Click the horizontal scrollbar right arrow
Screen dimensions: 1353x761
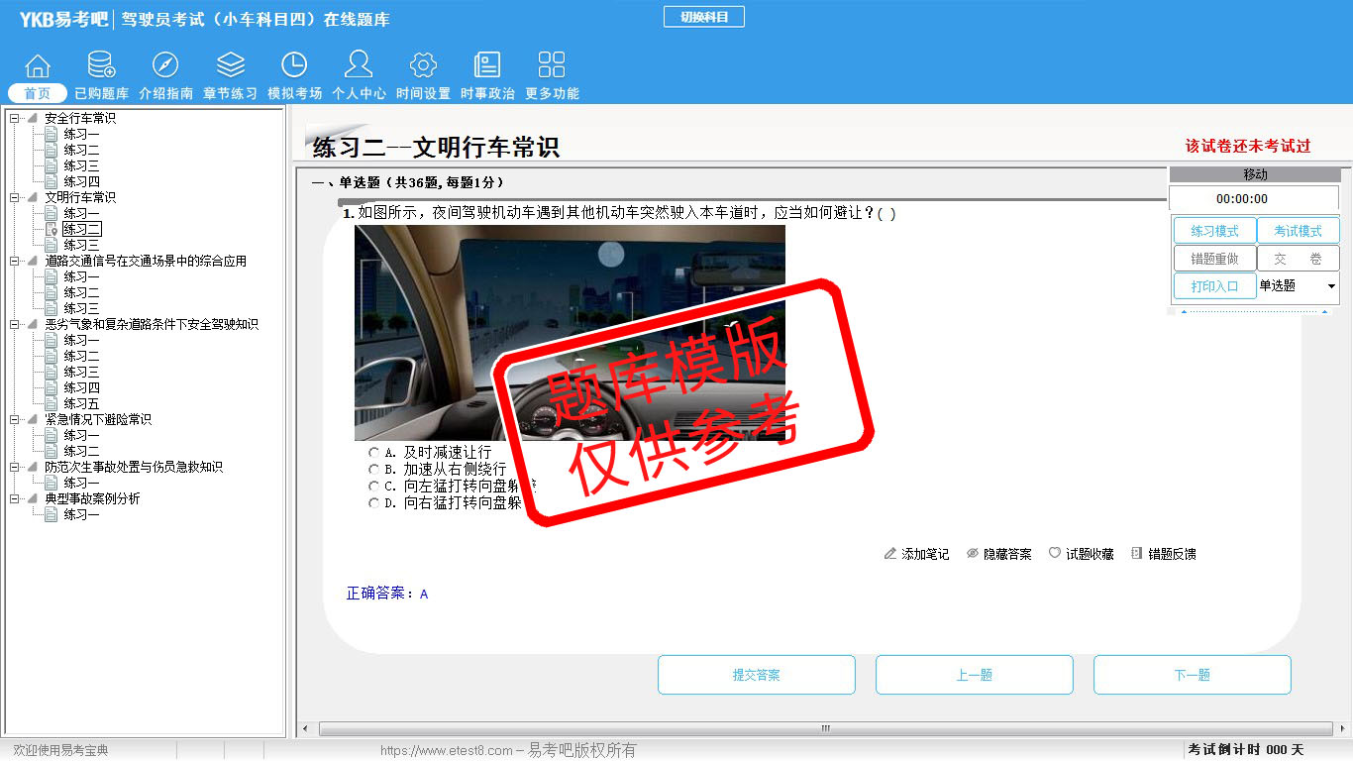coord(1345,729)
